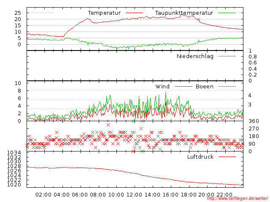
Task: Click the 10:00 time axis label
Action: point(116,195)
